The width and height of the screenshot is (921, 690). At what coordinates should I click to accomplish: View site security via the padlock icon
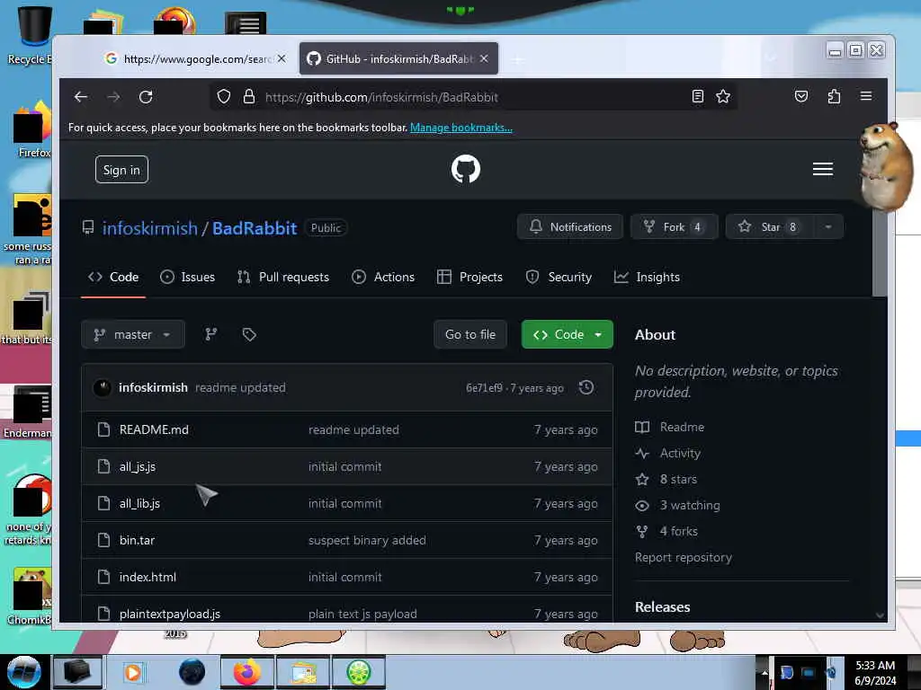(x=249, y=97)
